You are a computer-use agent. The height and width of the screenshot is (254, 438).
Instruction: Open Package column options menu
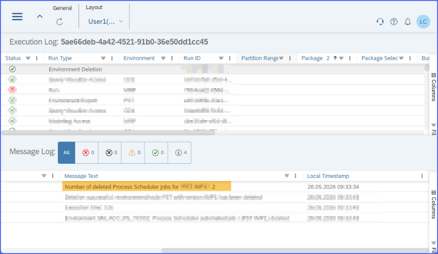[x=350, y=58]
